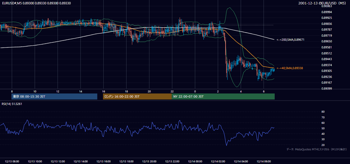This screenshot has width=350, height=164.
Task: Click the 12/14 00:00 date label
Action: (195, 162)
